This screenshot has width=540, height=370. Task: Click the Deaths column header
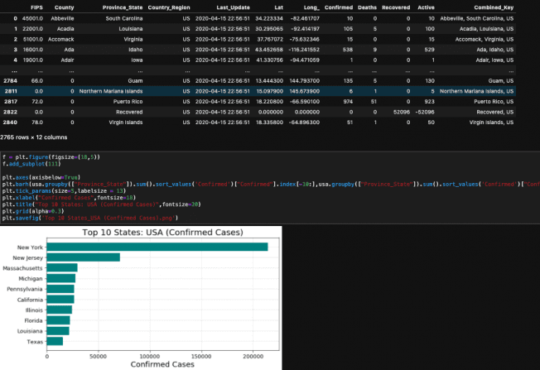(x=367, y=7)
